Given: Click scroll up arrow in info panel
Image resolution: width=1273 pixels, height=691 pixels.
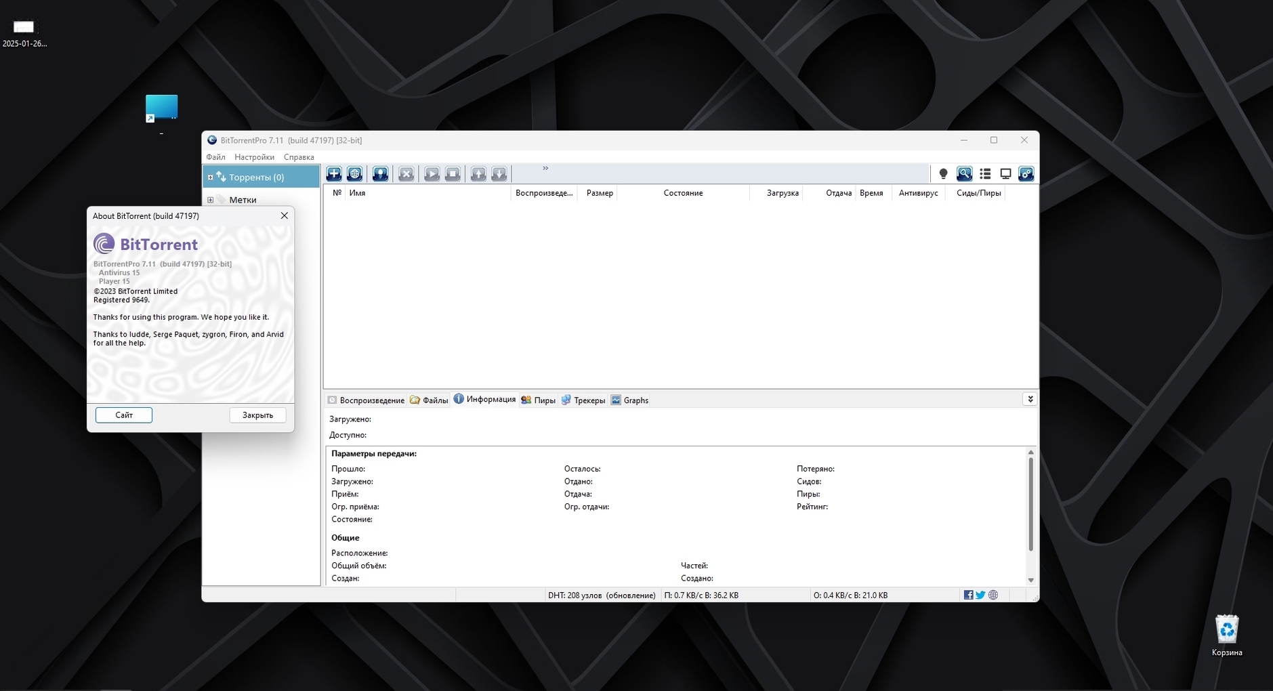Looking at the screenshot, I should tap(1030, 452).
